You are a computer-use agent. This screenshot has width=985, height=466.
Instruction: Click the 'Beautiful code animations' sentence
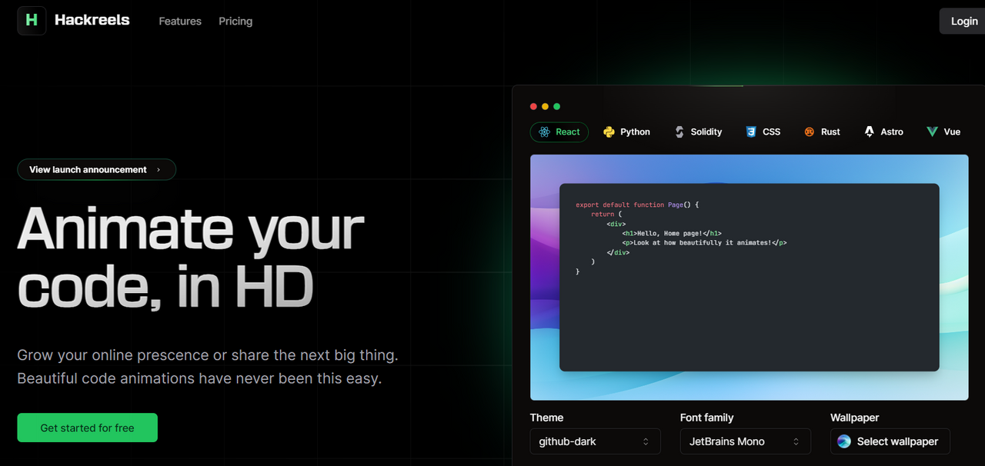pos(199,378)
